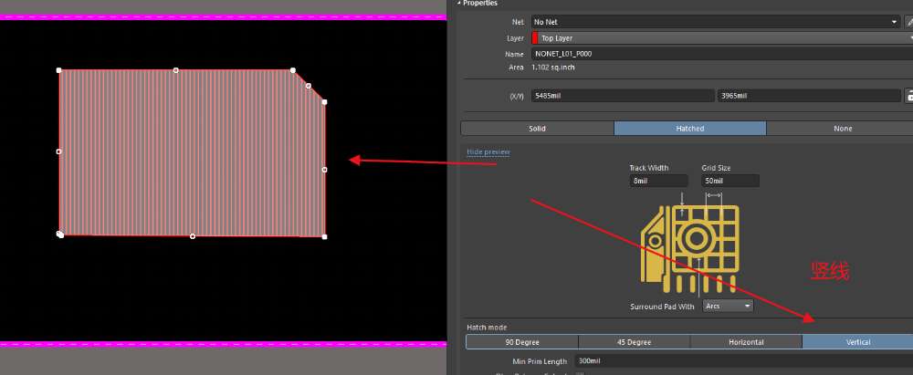Click the polygon's bottom-right corner vertex handle
This screenshot has width=913, height=375.
(324, 236)
